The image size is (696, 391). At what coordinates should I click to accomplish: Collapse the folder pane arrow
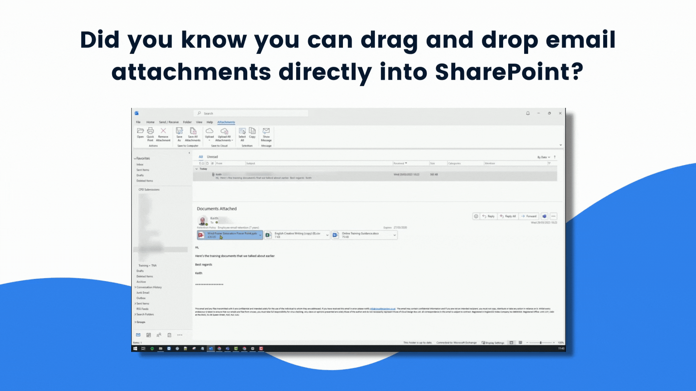point(189,153)
